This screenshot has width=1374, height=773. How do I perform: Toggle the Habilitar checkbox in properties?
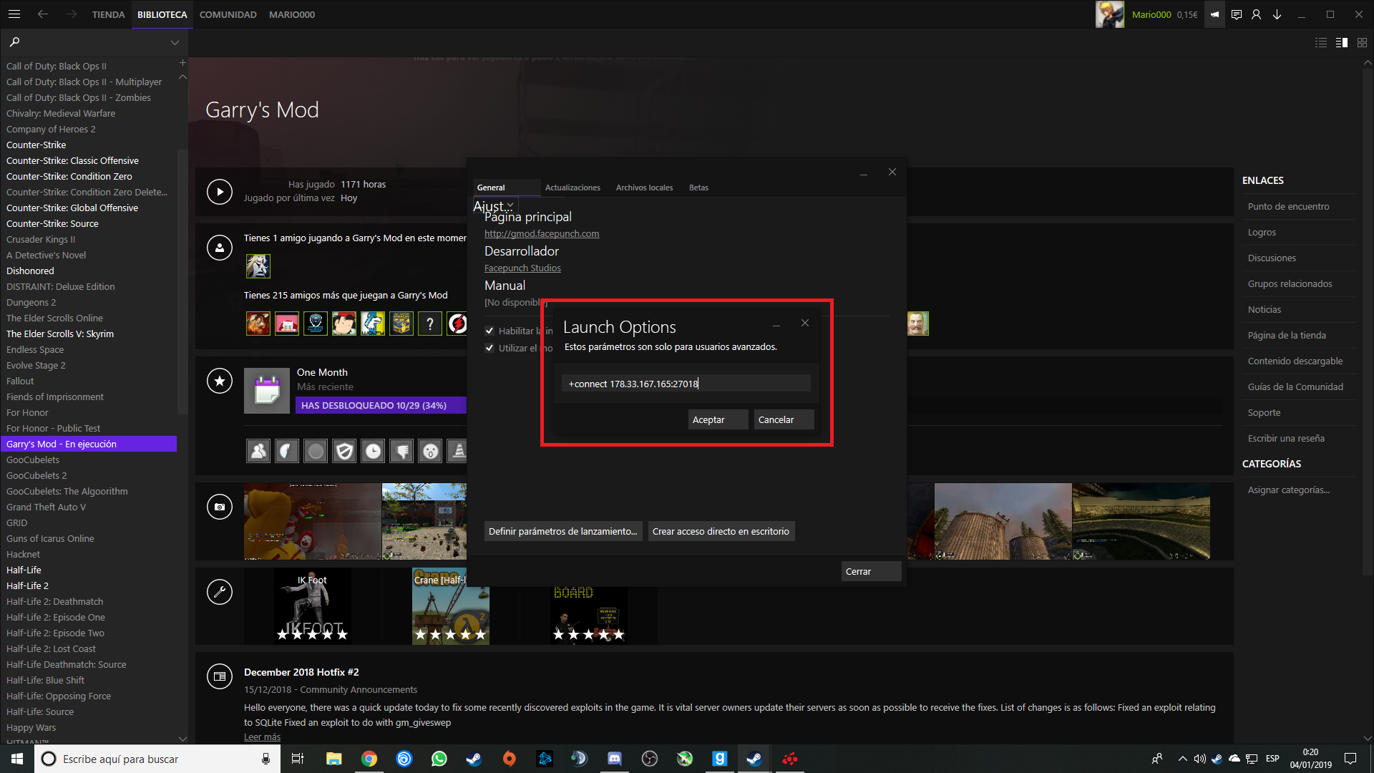tap(489, 331)
